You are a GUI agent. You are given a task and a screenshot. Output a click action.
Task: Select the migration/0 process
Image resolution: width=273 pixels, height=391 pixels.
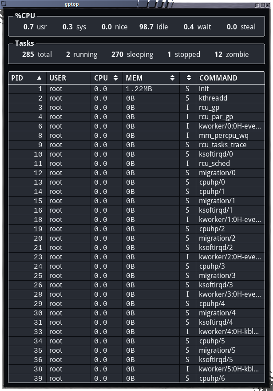point(136,173)
